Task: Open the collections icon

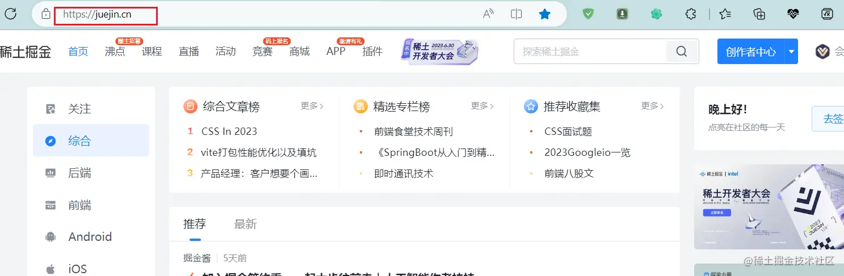Action: (x=759, y=14)
